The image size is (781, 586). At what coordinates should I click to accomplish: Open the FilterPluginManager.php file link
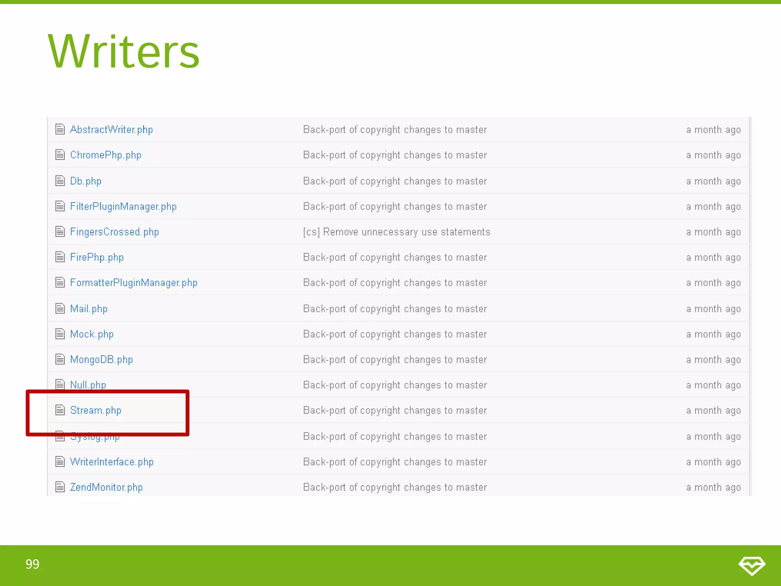pyautogui.click(x=123, y=206)
